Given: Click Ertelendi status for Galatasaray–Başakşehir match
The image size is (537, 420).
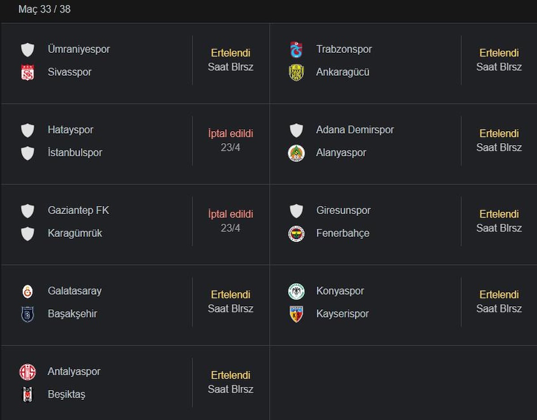Looking at the screenshot, I should tap(230, 295).
